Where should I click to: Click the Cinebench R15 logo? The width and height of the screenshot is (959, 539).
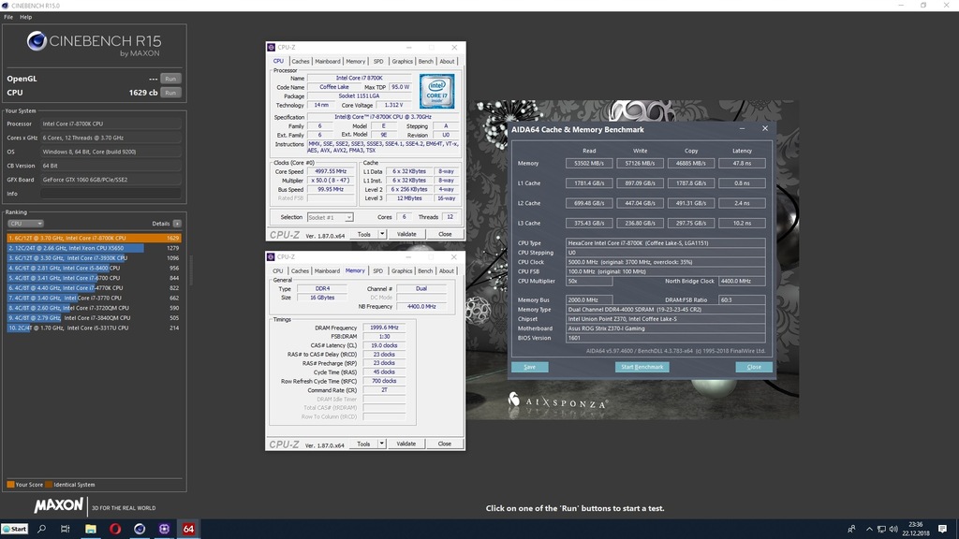(95, 44)
